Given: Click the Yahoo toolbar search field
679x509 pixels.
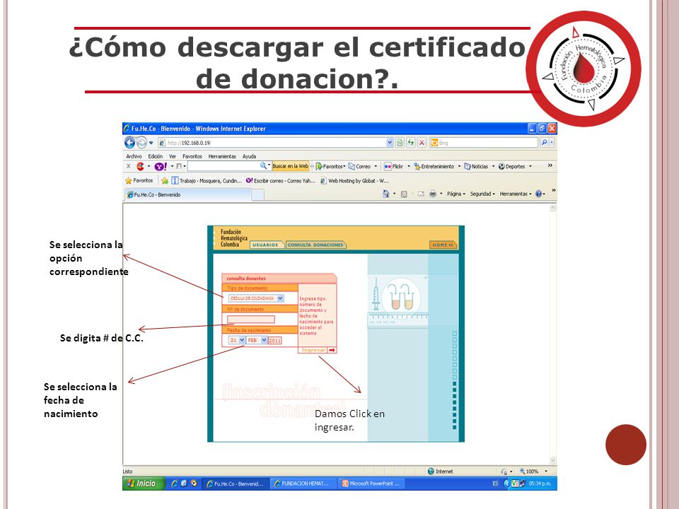Looking at the screenshot, I should (x=224, y=166).
